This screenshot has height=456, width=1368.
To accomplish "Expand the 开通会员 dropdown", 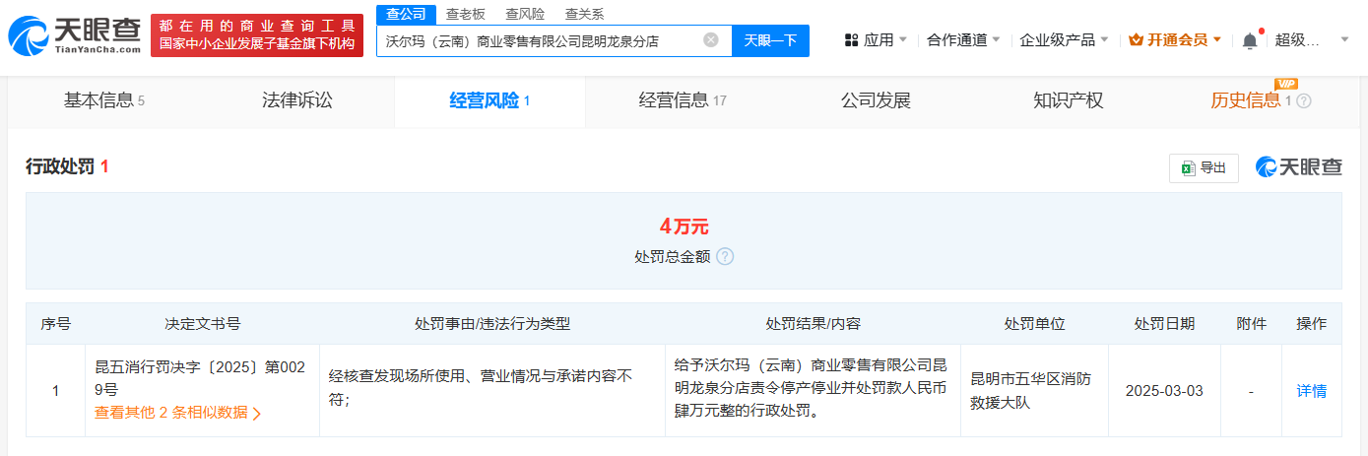I will (1175, 40).
